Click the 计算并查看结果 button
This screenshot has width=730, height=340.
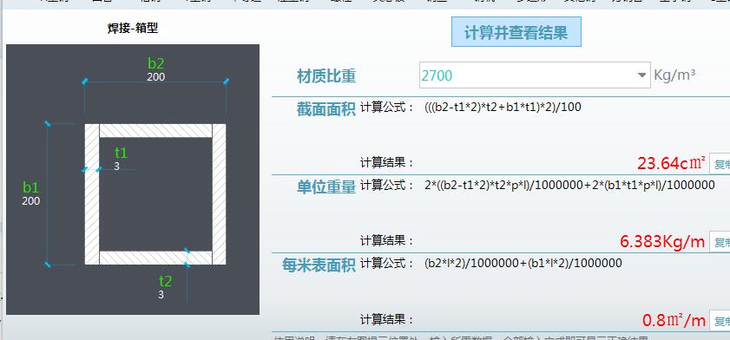point(516,31)
